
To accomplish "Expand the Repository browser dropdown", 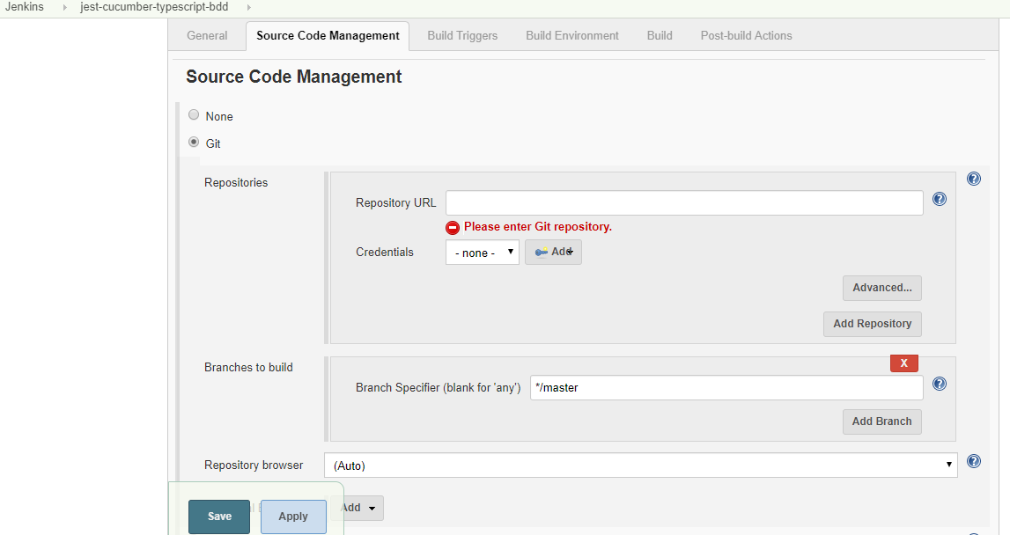I will [640, 465].
